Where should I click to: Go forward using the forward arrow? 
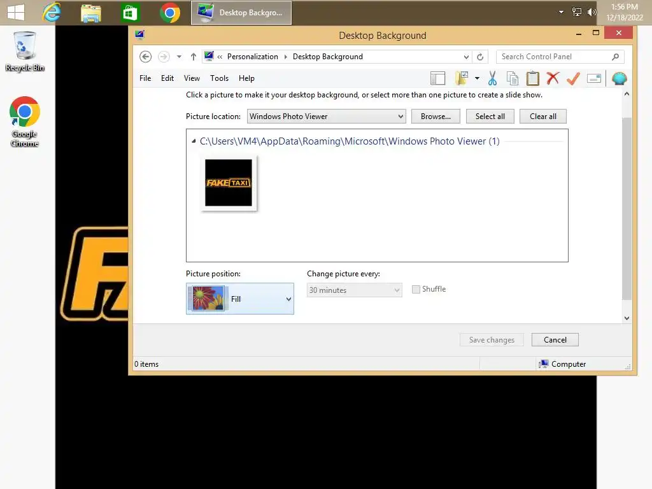pos(164,57)
